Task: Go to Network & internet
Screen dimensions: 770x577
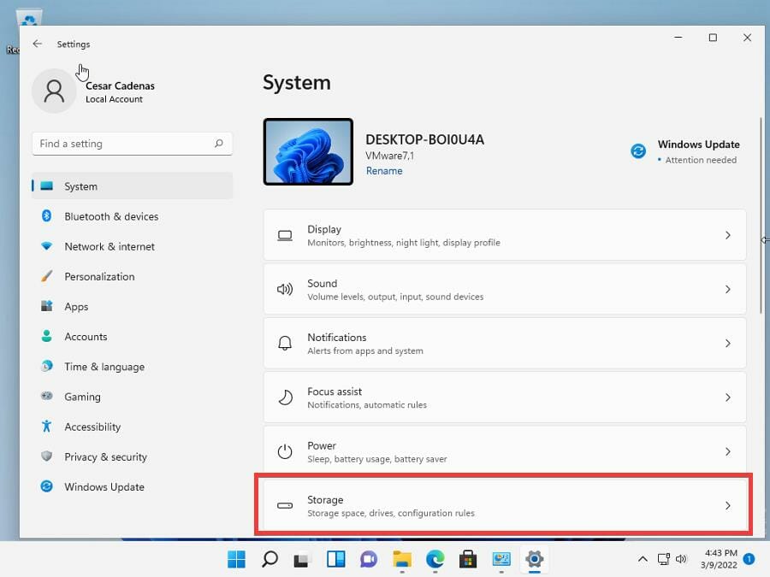Action: point(132,246)
